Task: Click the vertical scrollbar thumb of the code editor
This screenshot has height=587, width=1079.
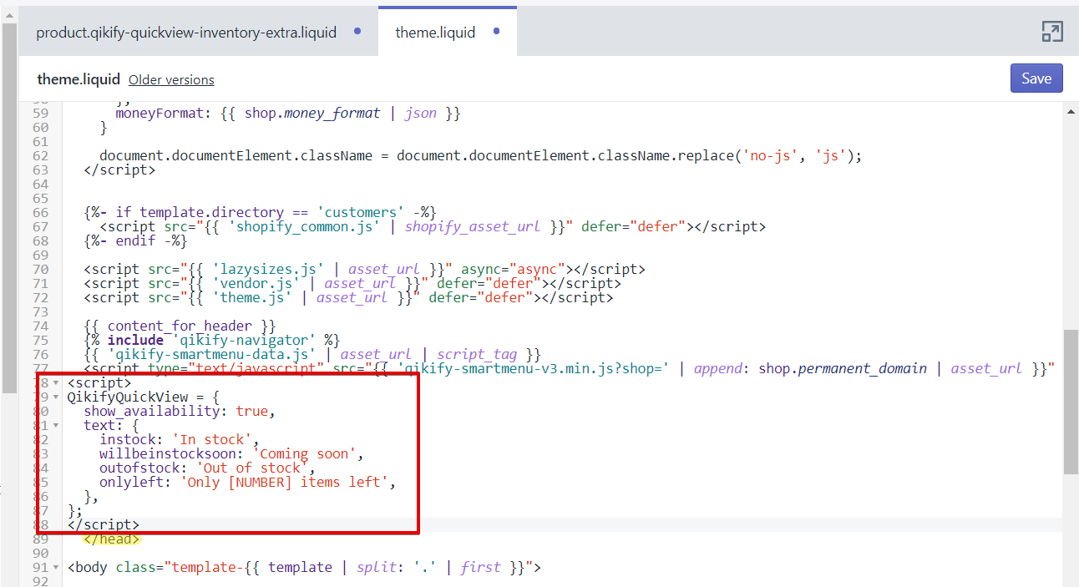Action: [1071, 401]
